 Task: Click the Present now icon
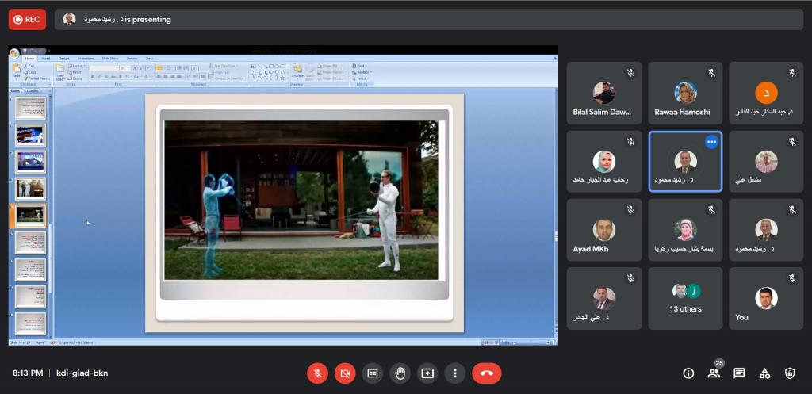click(x=427, y=373)
